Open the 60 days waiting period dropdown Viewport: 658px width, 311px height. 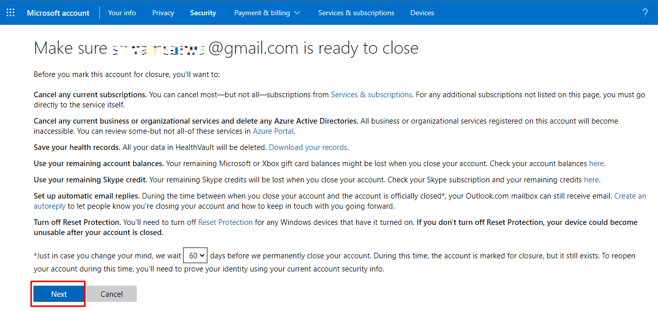(196, 256)
